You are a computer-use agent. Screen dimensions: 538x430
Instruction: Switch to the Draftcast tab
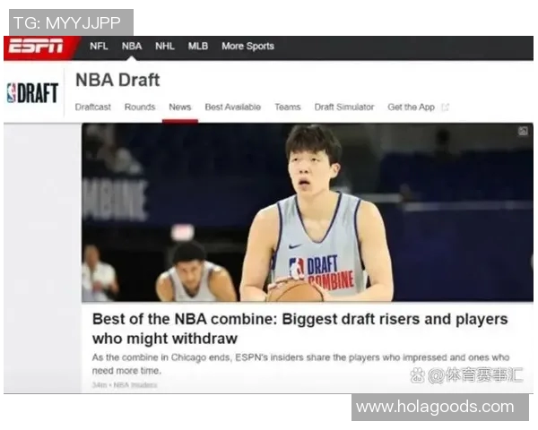point(93,107)
